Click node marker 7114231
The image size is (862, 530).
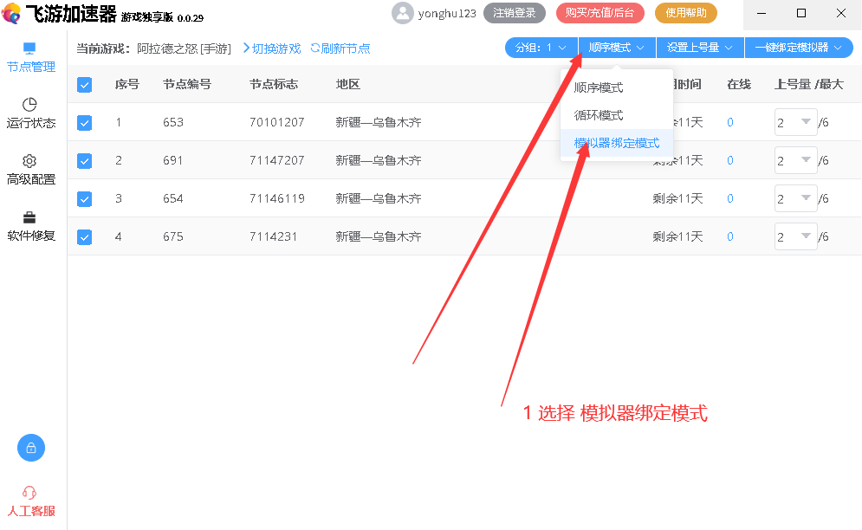click(273, 236)
